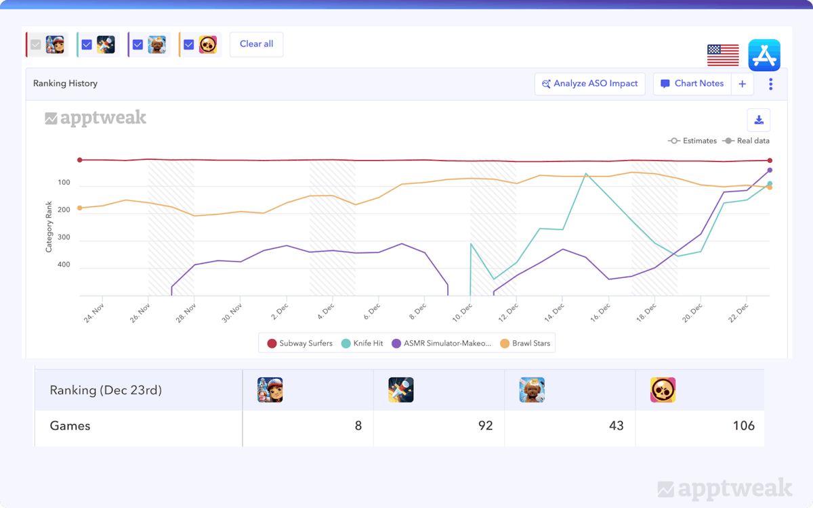Uncheck the Brawl Stars app checkbox
Viewport: 813px width, 508px height.
tap(188, 45)
